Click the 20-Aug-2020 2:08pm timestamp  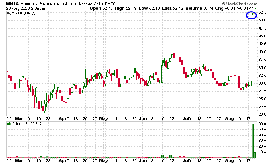pyautogui.click(x=26, y=8)
